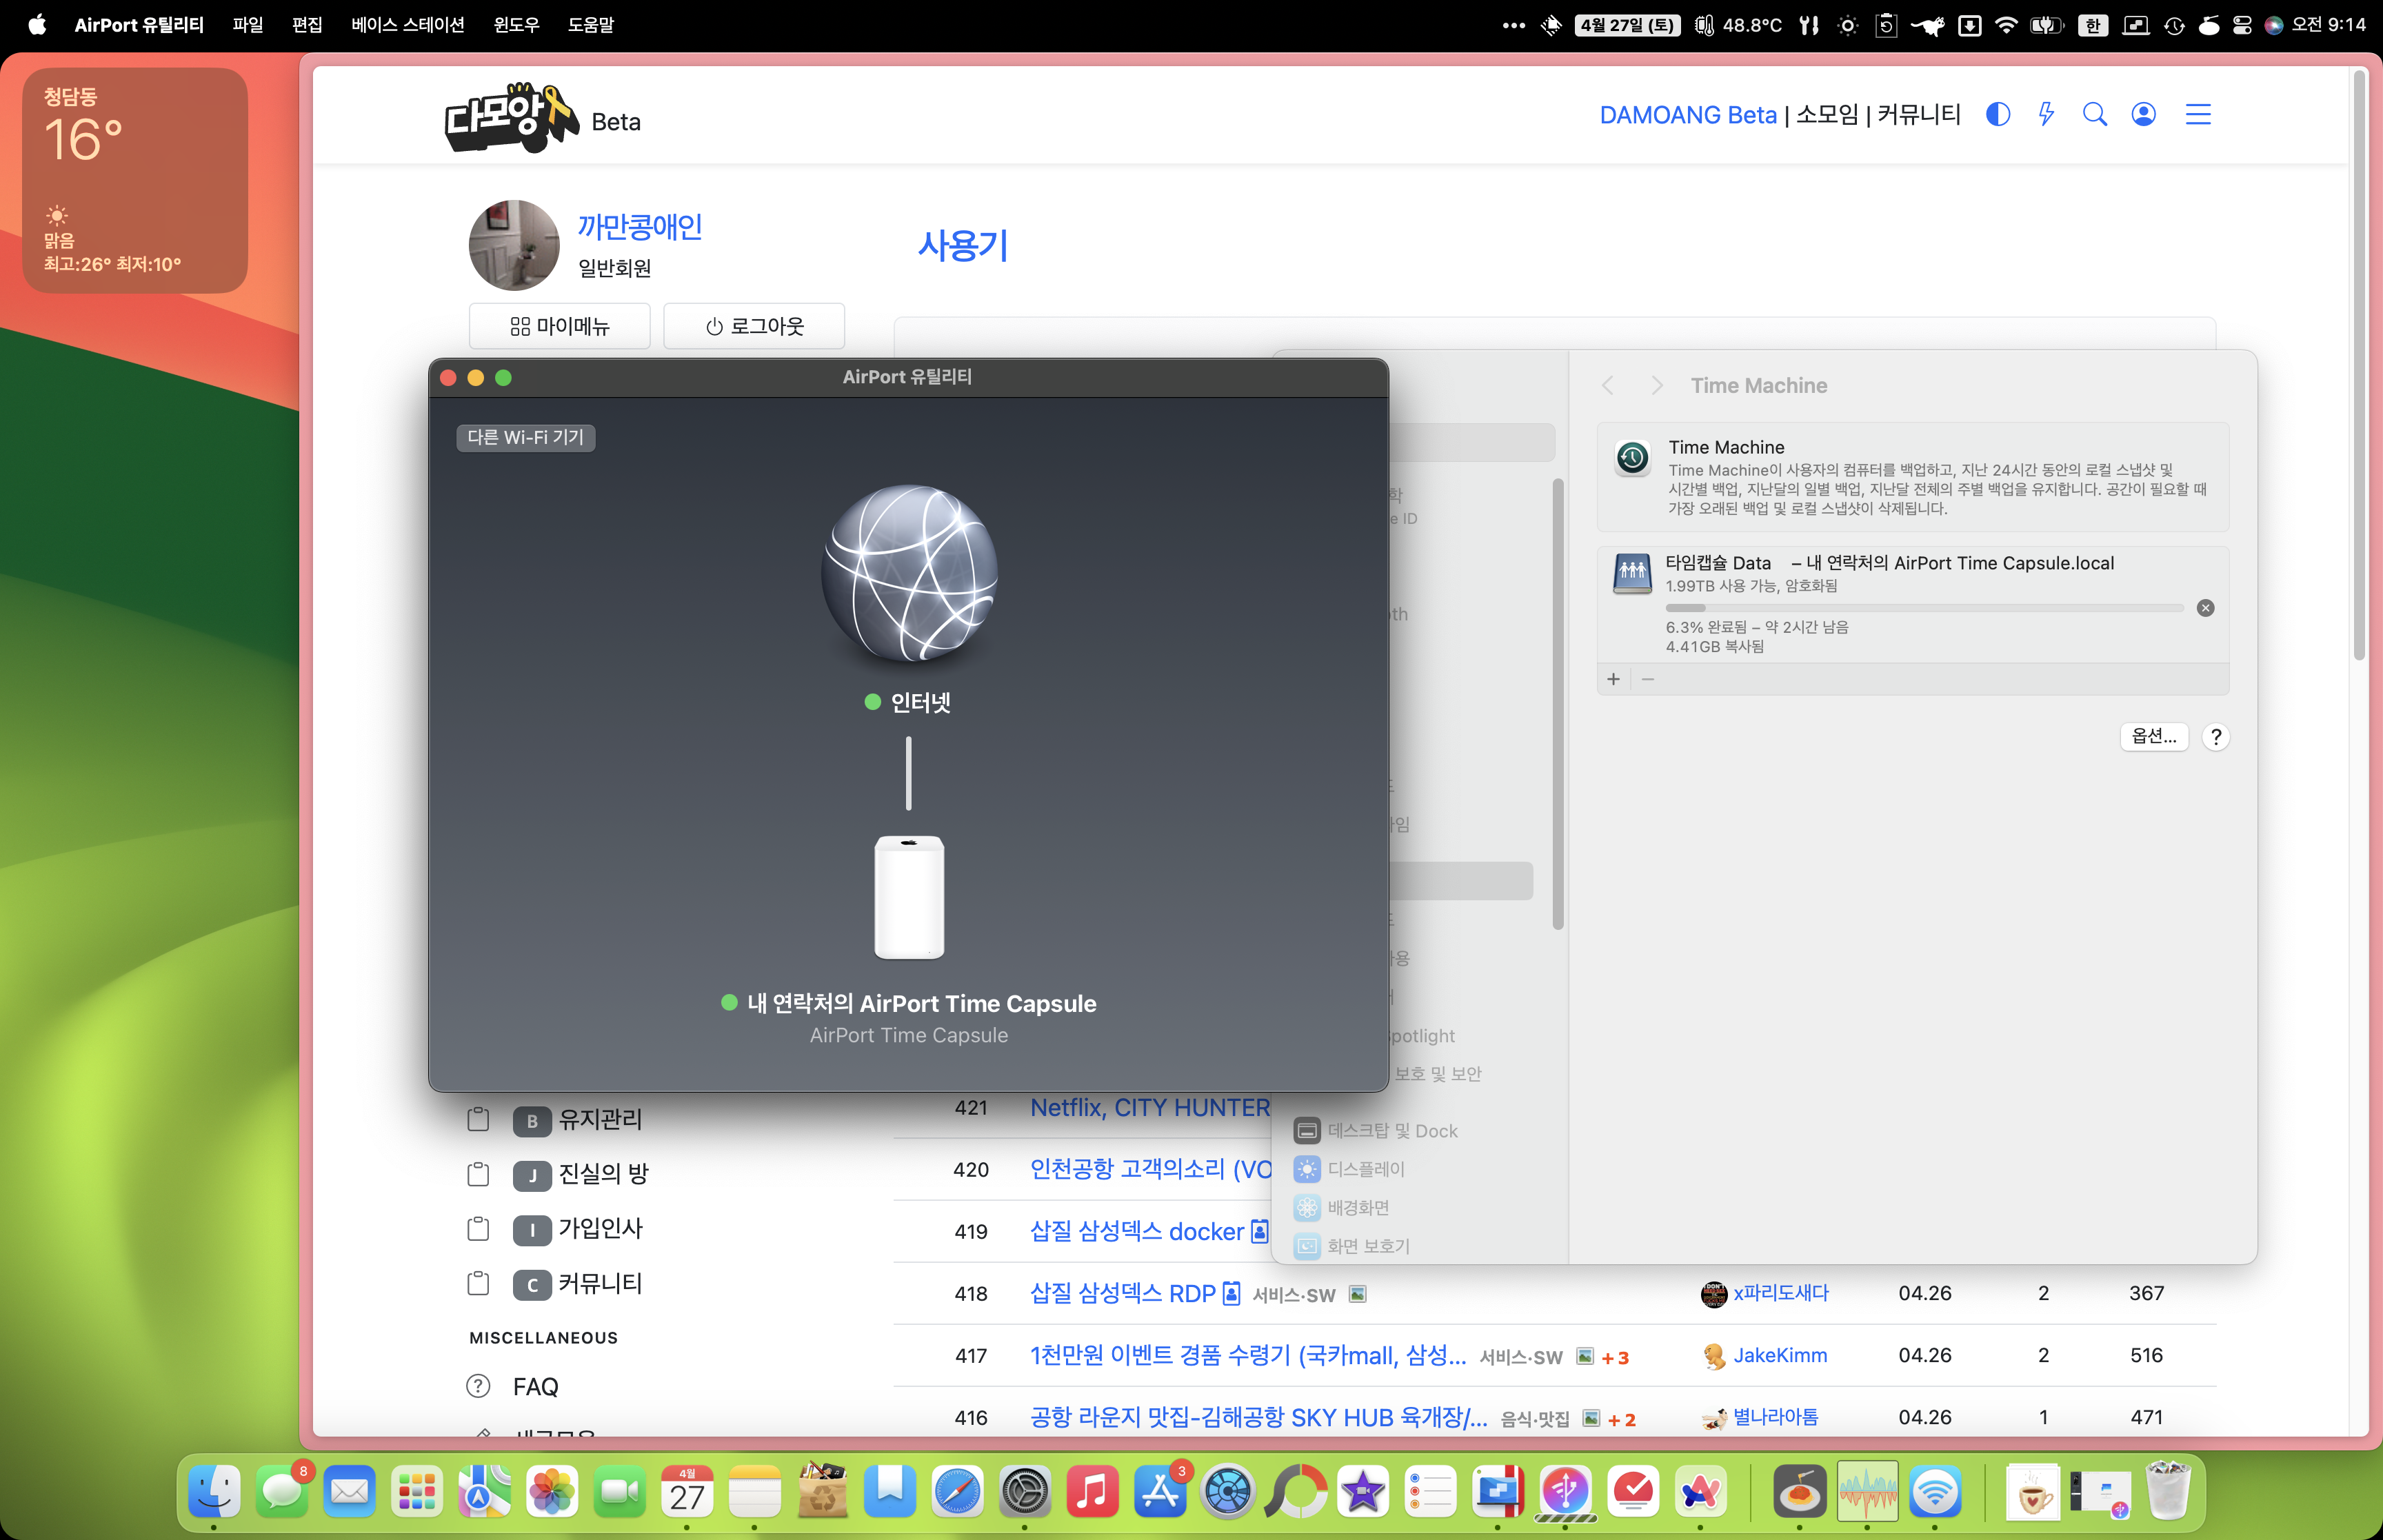This screenshot has height=1540, width=2383.
Task: Cancel the running Time Machine backup
Action: pos(2205,608)
